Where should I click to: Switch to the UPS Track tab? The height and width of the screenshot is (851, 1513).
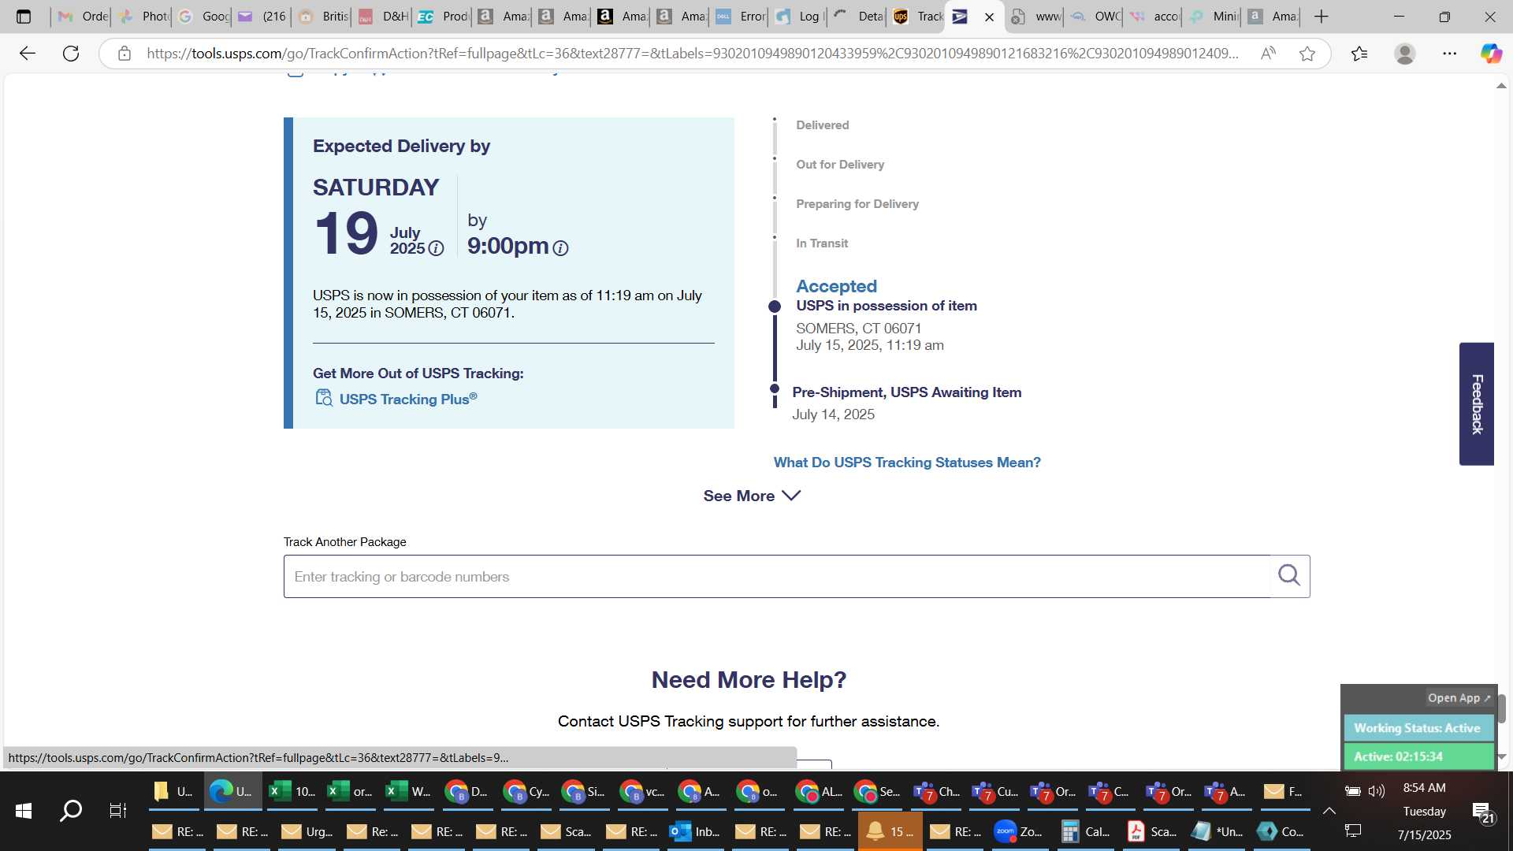point(917,17)
